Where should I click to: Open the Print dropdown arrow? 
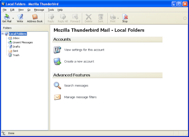point(118,18)
